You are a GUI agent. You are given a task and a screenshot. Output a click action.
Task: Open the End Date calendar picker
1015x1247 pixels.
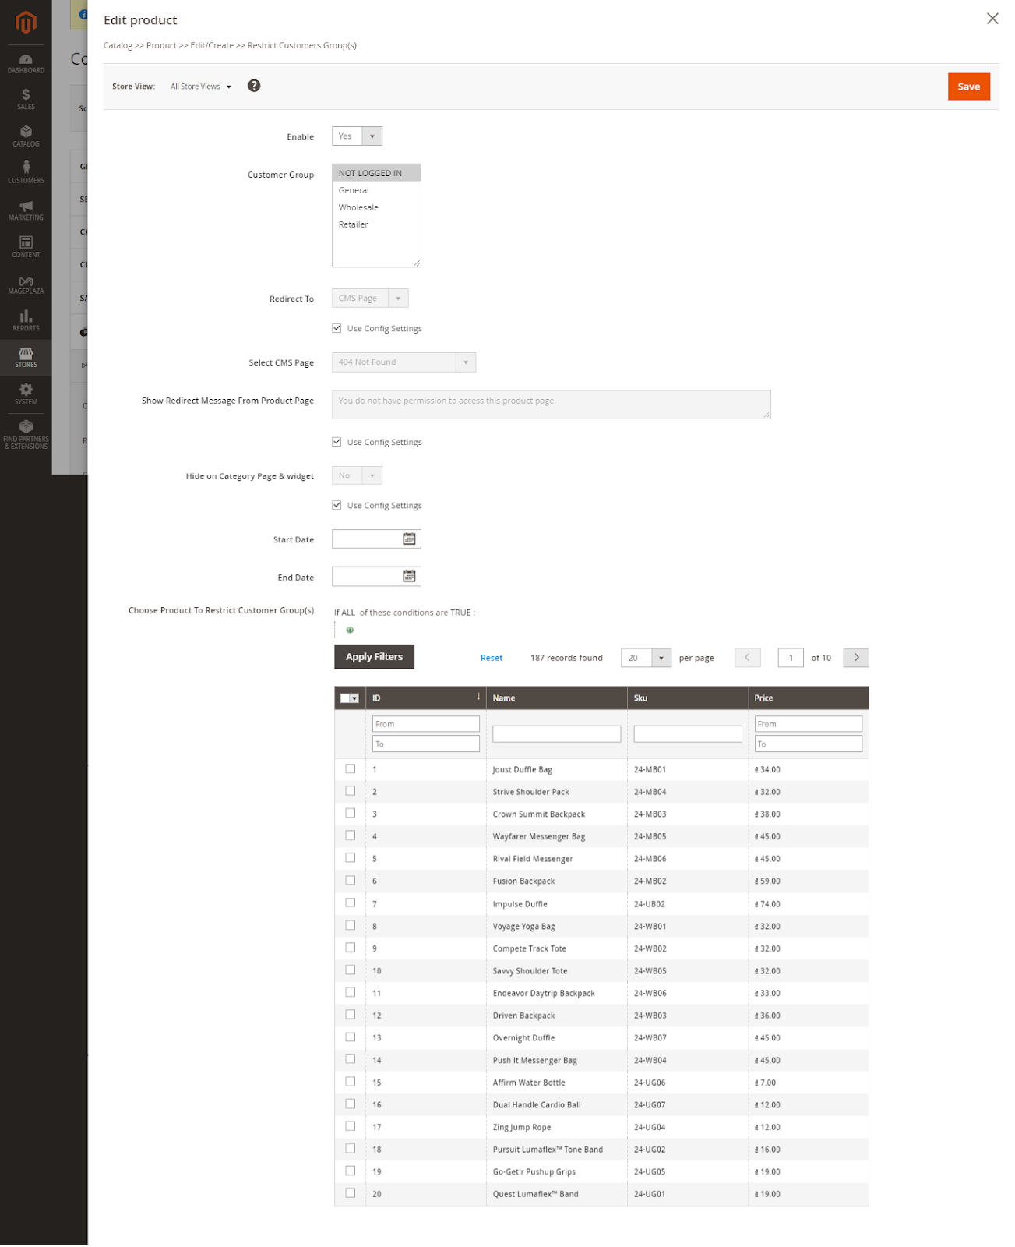[409, 577]
